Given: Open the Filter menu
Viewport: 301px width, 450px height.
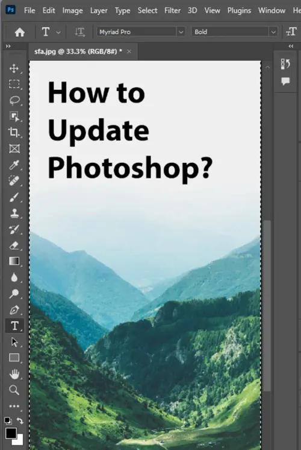Looking at the screenshot, I should pyautogui.click(x=172, y=11).
